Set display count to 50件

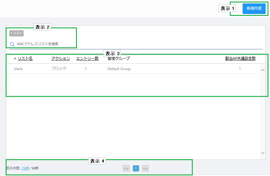click(35, 169)
